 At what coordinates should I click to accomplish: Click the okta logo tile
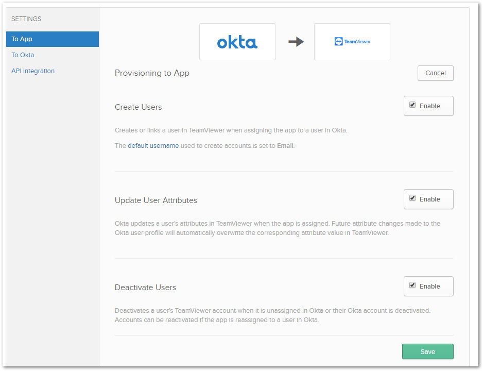coord(237,42)
